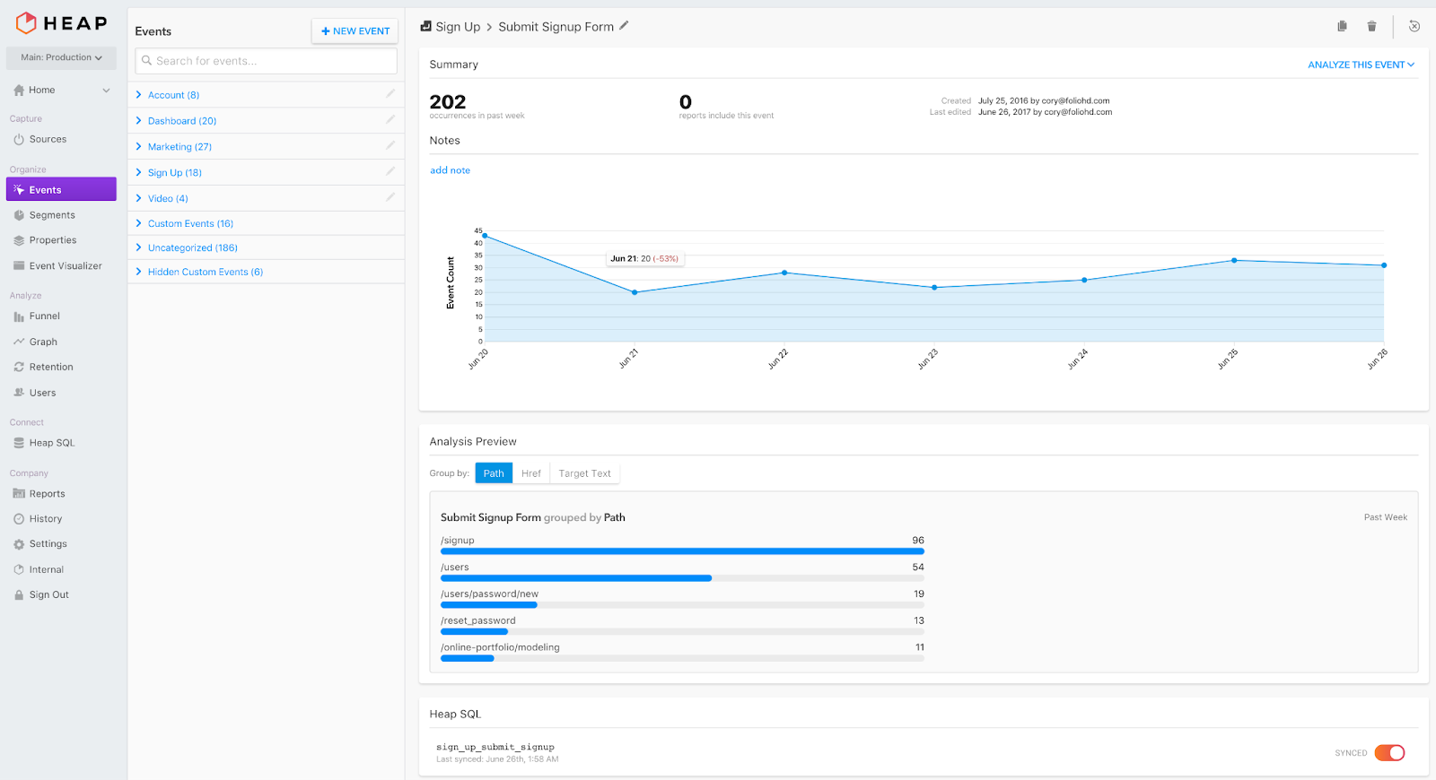
Task: Toggle the Heap SQL SYNCED switch
Action: [1389, 753]
